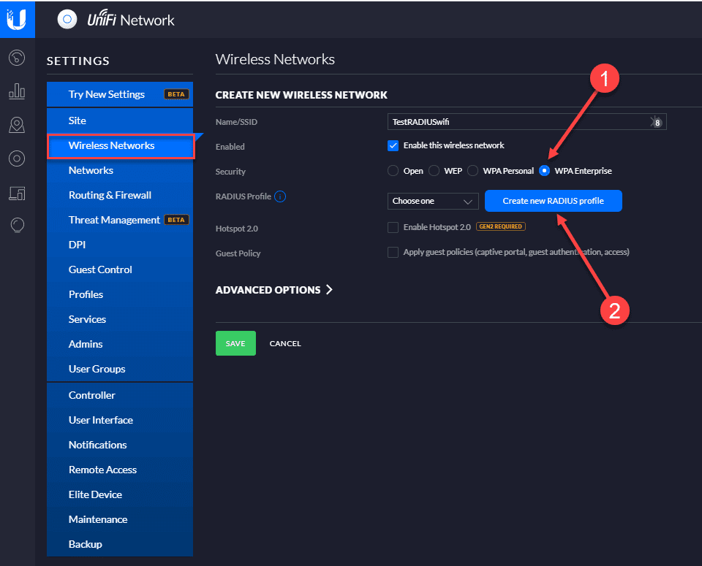Select the Open security radio button
Image resolution: width=702 pixels, height=566 pixels.
pos(393,171)
